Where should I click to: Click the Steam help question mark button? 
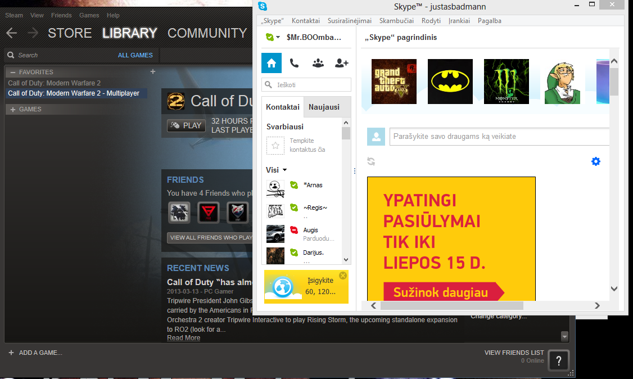pos(559,360)
